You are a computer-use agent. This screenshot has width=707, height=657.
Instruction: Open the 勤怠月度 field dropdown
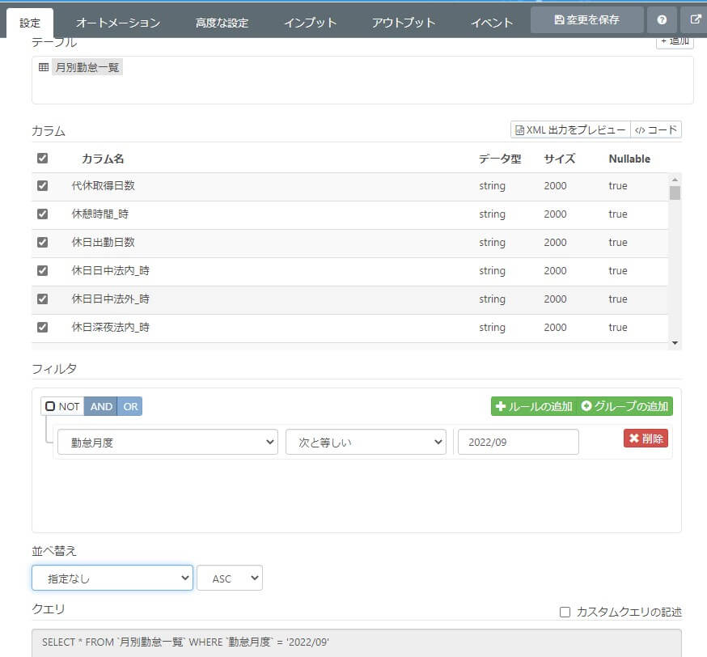click(x=167, y=442)
